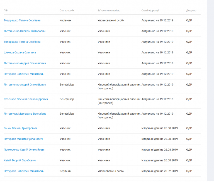214x182 pixels.
Task: Open Тодорашко Тетяна Сергіївна link in Учасник row
Action: 22,42
